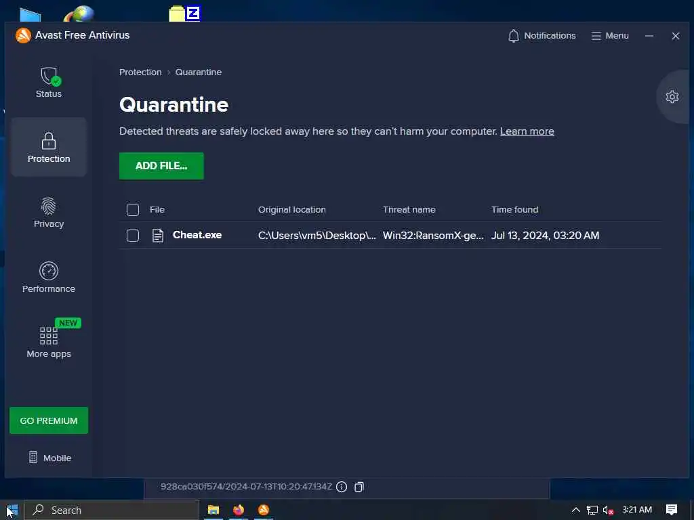
Task: Open the Learn more link
Action: click(527, 131)
